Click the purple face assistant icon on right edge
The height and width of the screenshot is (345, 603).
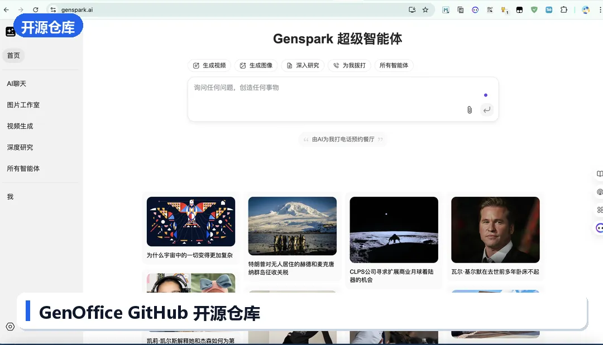[600, 228]
